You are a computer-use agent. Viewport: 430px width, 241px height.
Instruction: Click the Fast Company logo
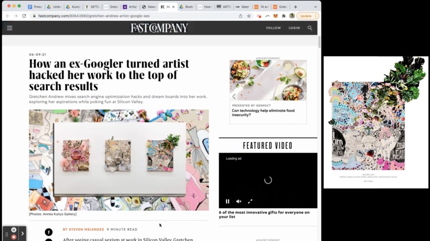click(x=159, y=28)
